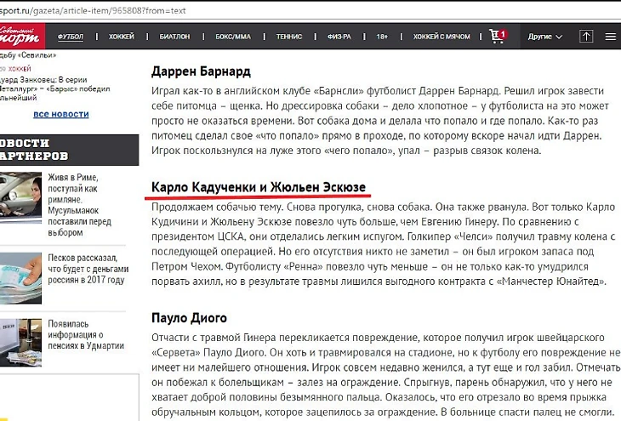Image resolution: width=621 pixels, height=421 pixels.
Task: Click the ХОККЕЙ category tag in sidebar
Action: [20, 69]
